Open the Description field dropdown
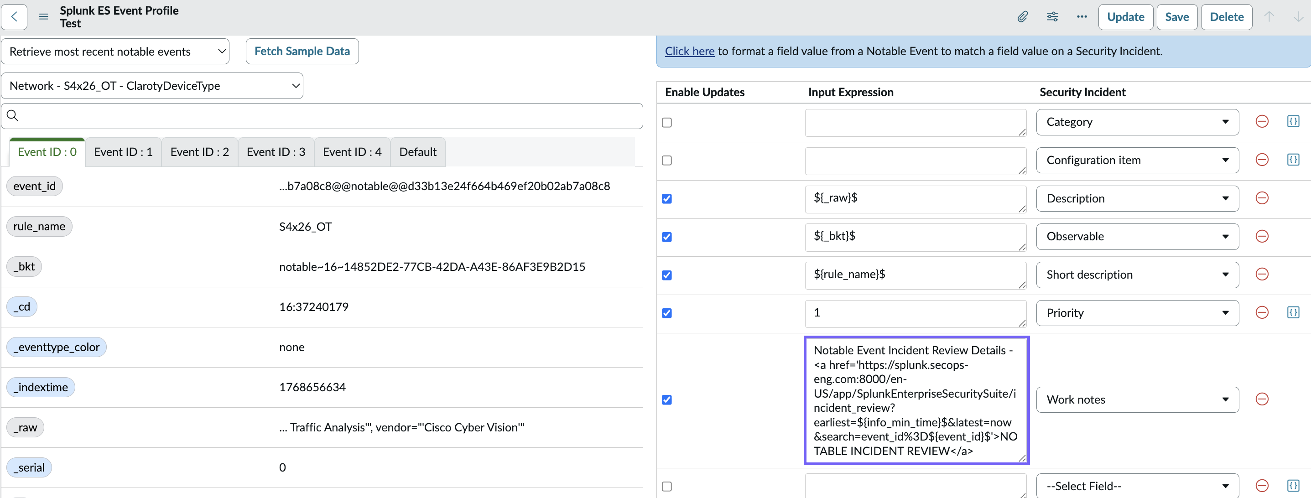This screenshot has width=1311, height=498. coord(1138,198)
